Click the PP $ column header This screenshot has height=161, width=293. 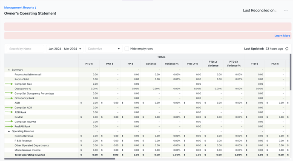(130, 64)
